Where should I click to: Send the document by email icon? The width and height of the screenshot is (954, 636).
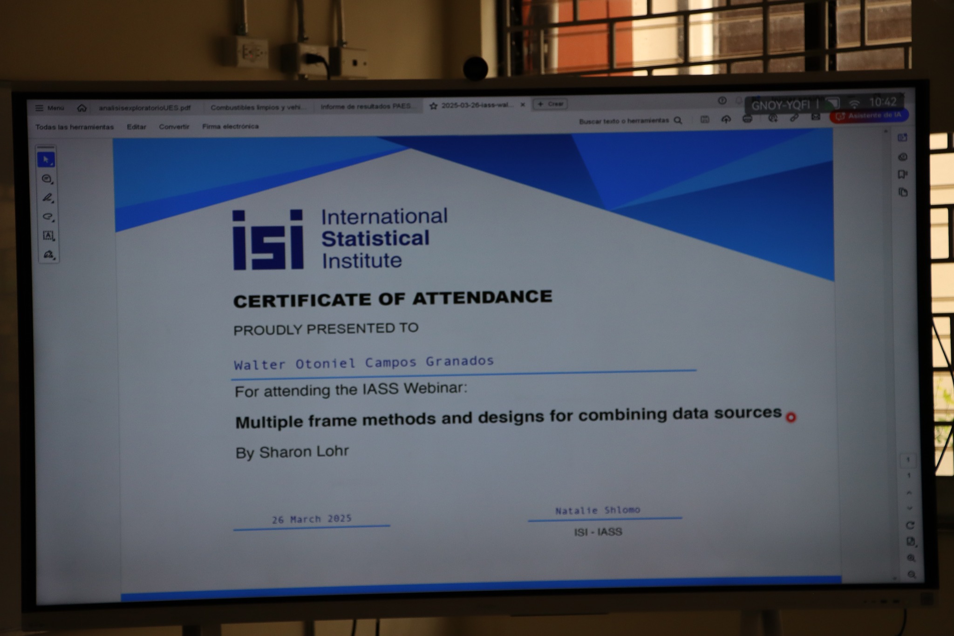(816, 117)
